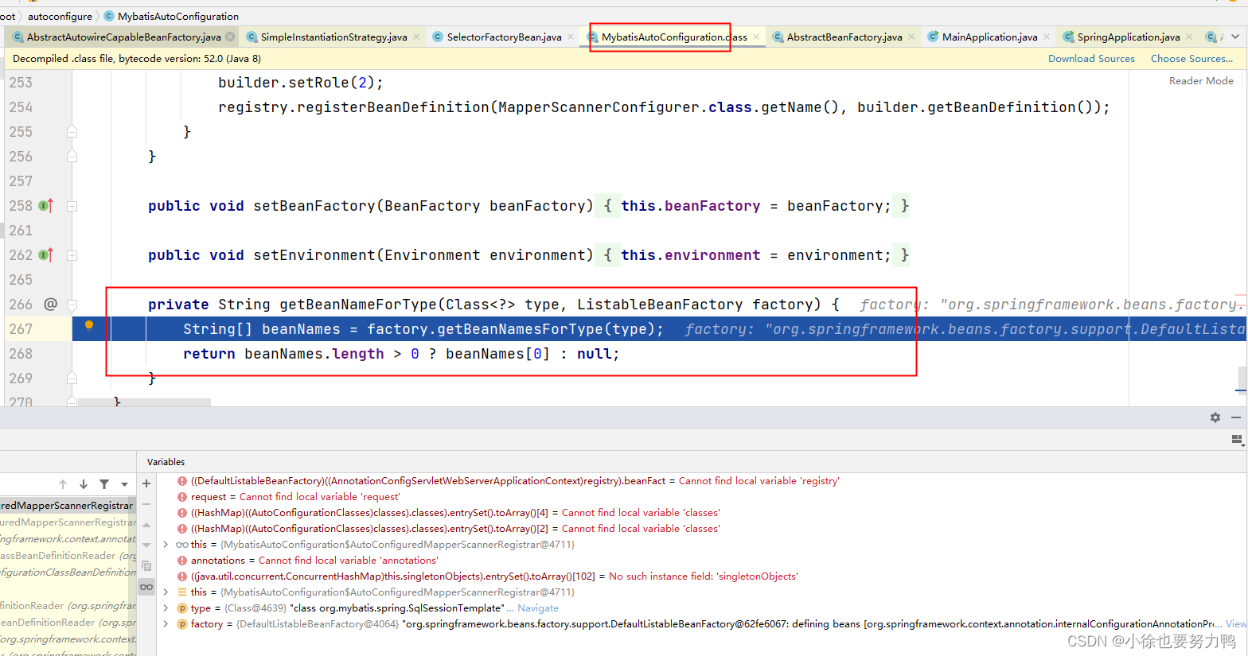1248x656 pixels.
Task: Click the View link on factory variable
Action: [1236, 624]
